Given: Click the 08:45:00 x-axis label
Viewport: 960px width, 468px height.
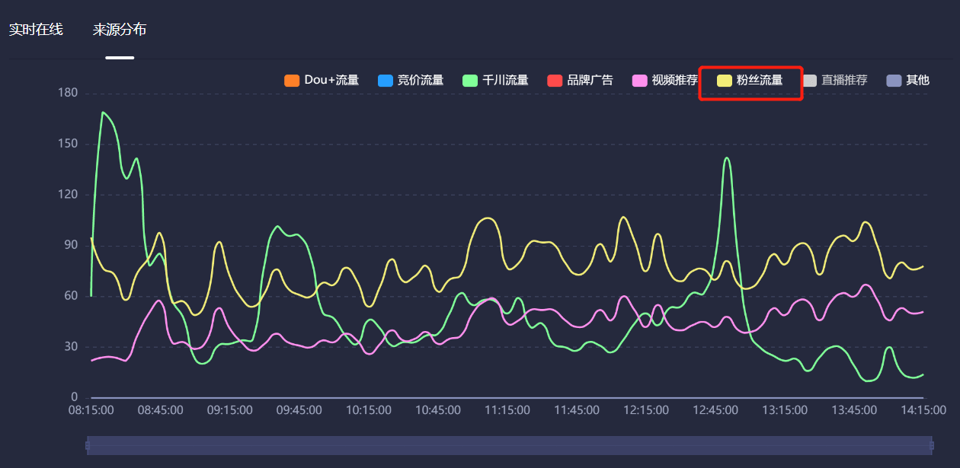Looking at the screenshot, I should (x=161, y=410).
